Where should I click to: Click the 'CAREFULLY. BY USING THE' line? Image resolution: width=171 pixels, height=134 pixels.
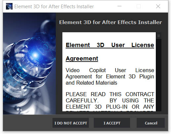[110, 100]
